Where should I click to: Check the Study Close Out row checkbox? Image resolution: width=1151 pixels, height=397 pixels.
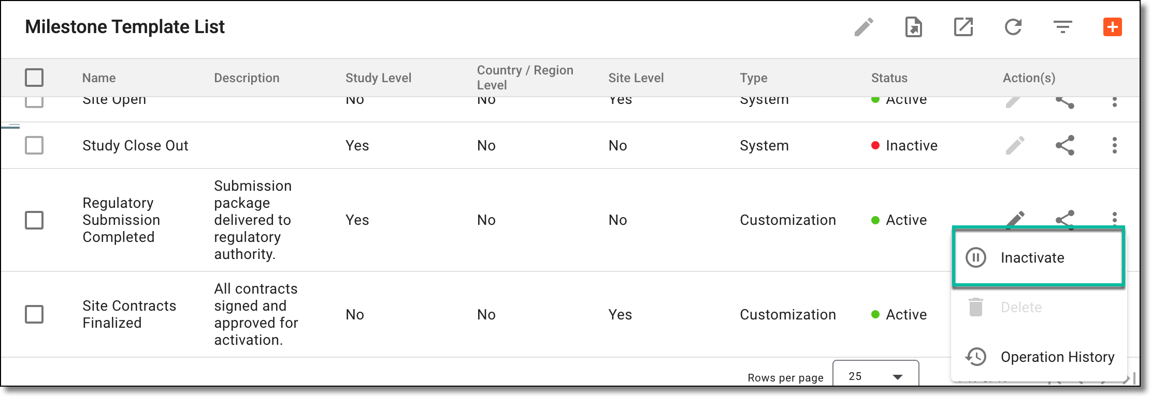(x=34, y=145)
